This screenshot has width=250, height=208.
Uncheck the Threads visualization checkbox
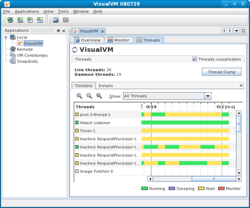[194, 59]
